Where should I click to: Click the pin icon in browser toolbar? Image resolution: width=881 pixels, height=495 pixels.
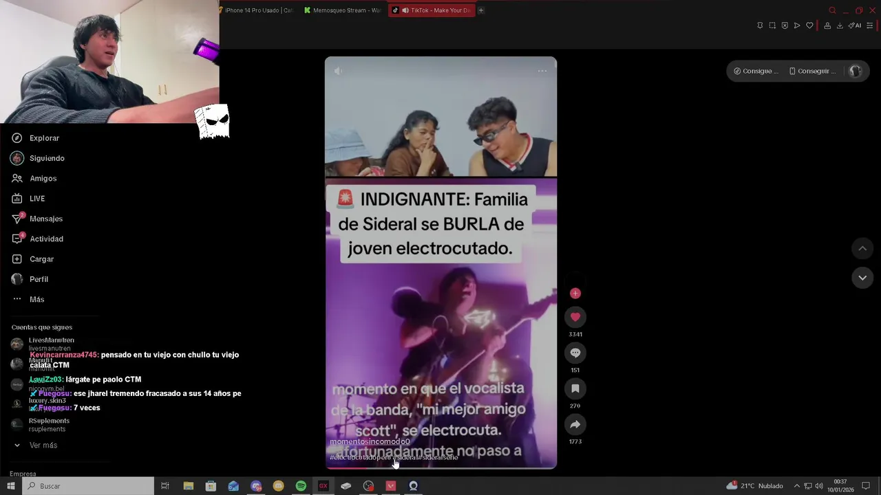click(760, 25)
